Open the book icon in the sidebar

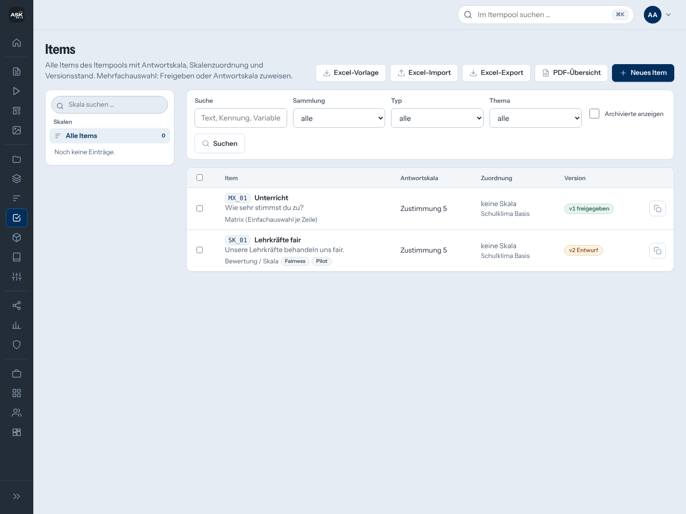tap(17, 257)
